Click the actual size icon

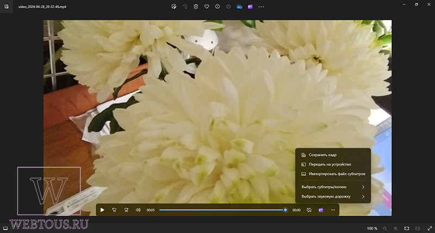pyautogui.click(x=418, y=228)
